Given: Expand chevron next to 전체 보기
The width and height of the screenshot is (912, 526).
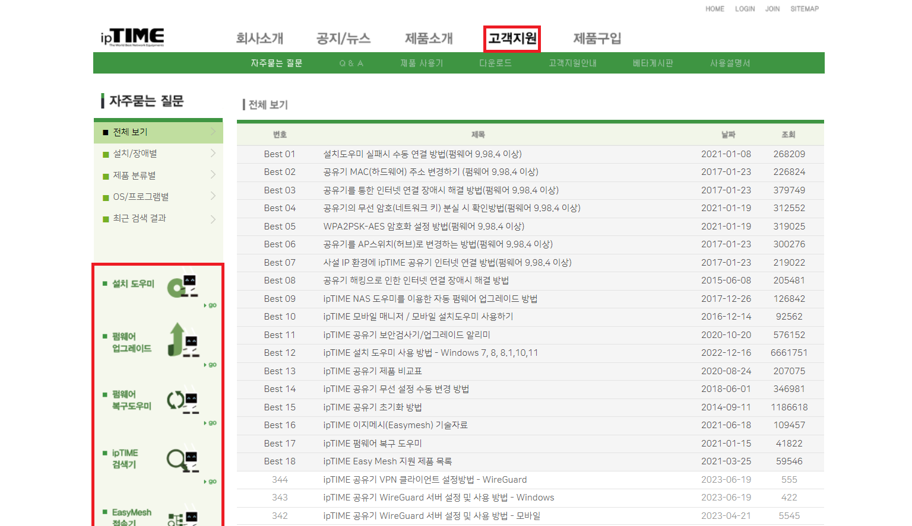Looking at the screenshot, I should click(213, 132).
